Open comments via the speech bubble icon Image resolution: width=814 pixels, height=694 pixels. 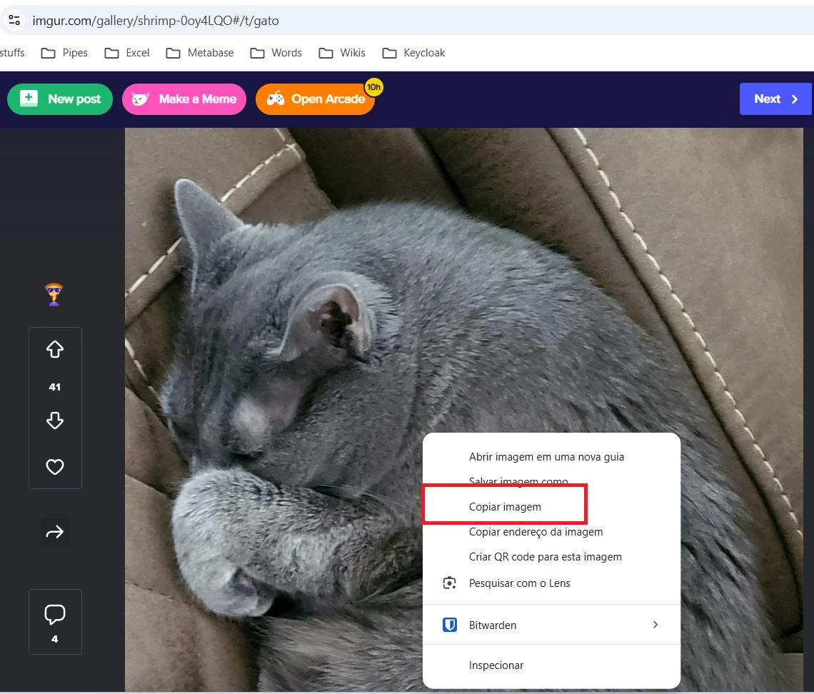55,615
